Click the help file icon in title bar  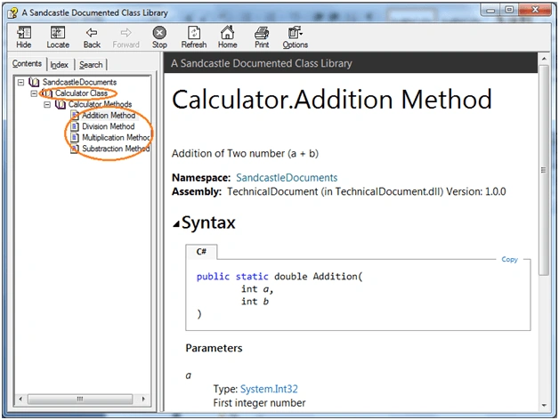tap(12, 12)
